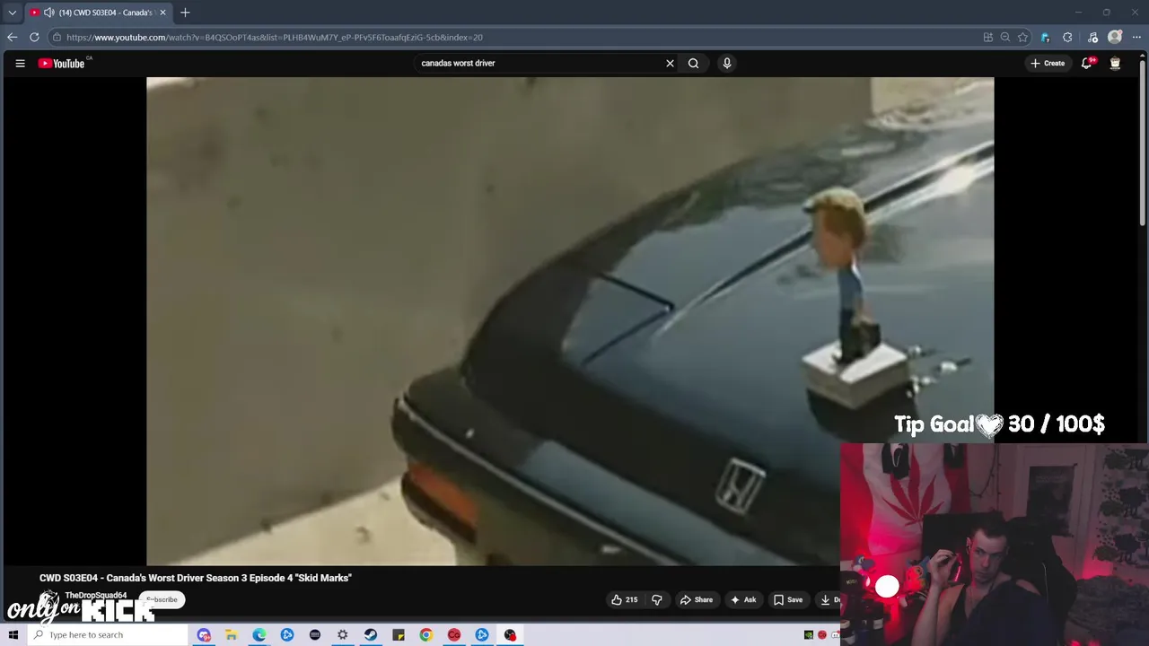Screen dimensions: 1149x646
Task: Select the browser address bar URL
Action: 274,37
